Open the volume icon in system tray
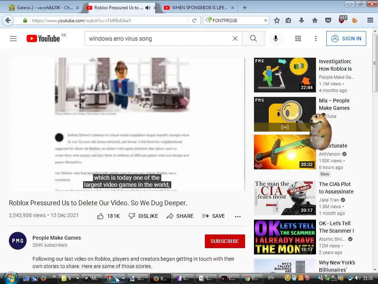 tap(358, 278)
